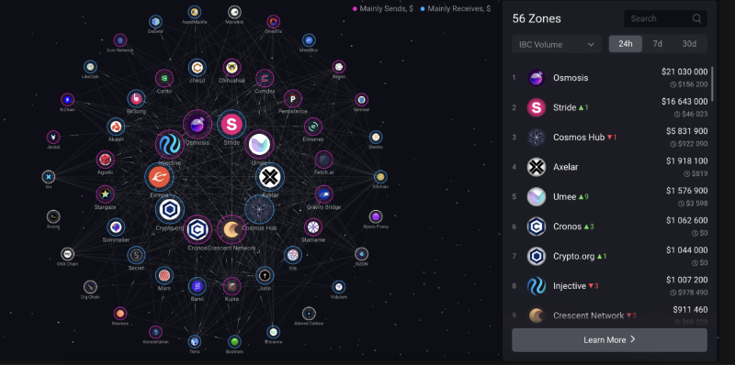Select the OKX Chain node

67,254
